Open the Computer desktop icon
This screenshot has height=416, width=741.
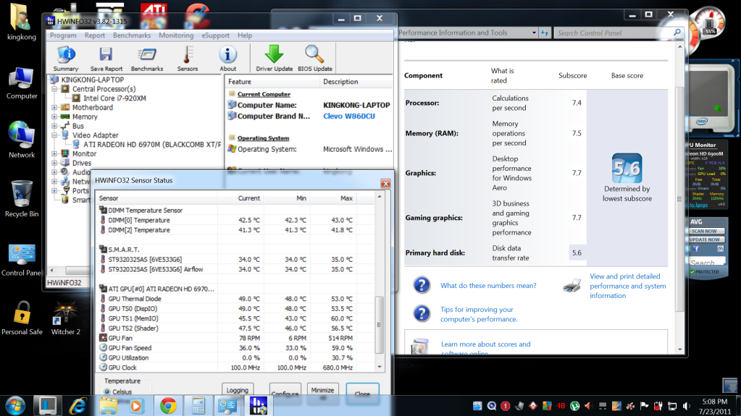pyautogui.click(x=21, y=83)
